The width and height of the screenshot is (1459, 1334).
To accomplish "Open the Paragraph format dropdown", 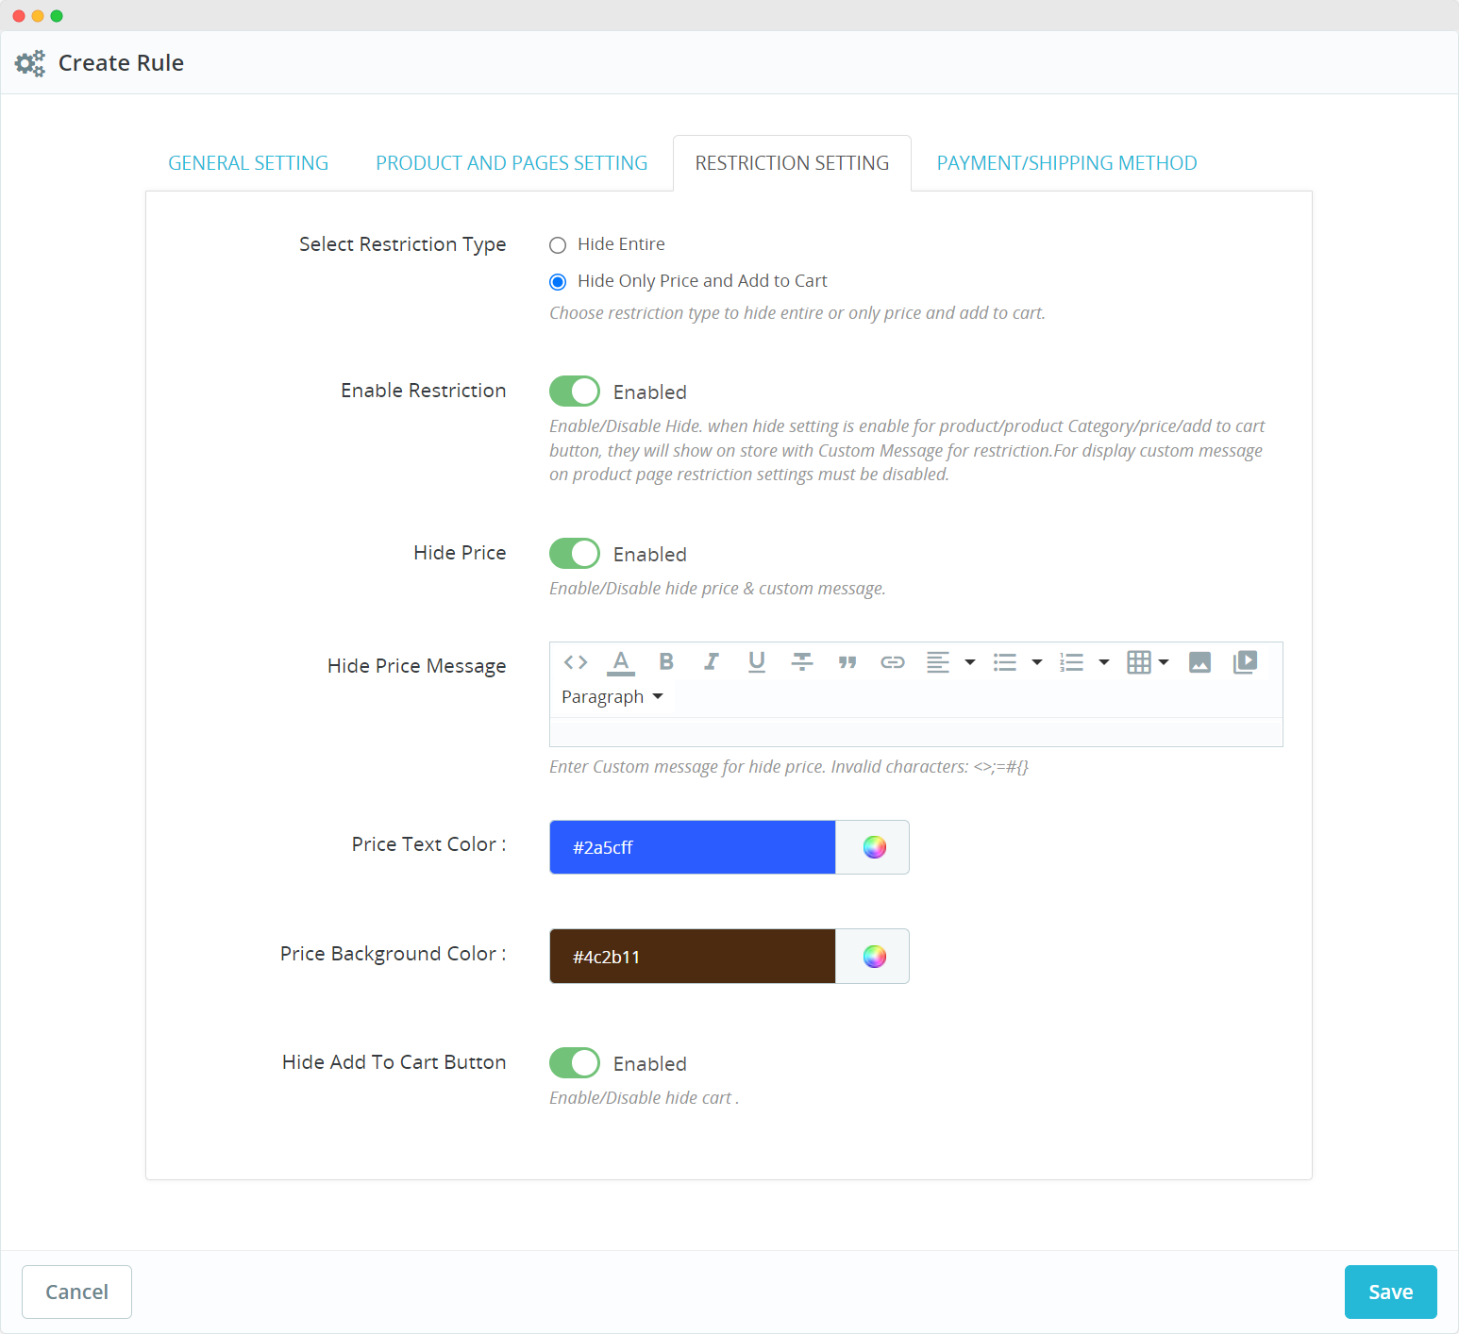I will click(x=612, y=697).
